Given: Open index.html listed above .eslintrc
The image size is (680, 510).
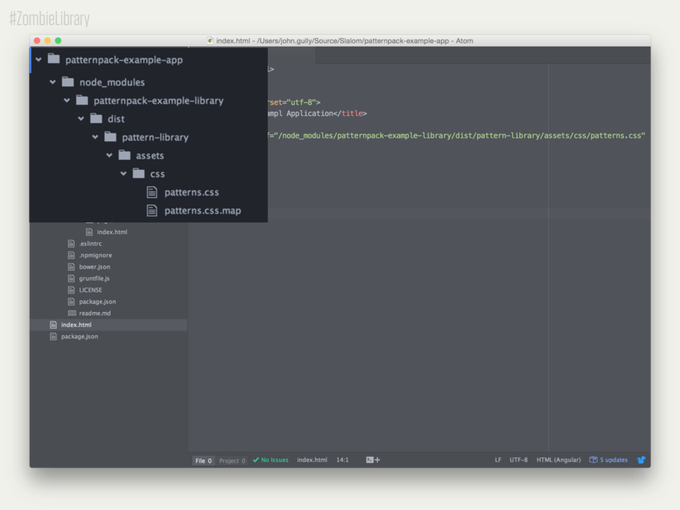Looking at the screenshot, I should tap(112, 232).
